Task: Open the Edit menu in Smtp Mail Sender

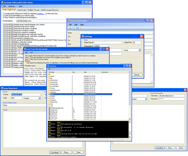Action: point(76,24)
